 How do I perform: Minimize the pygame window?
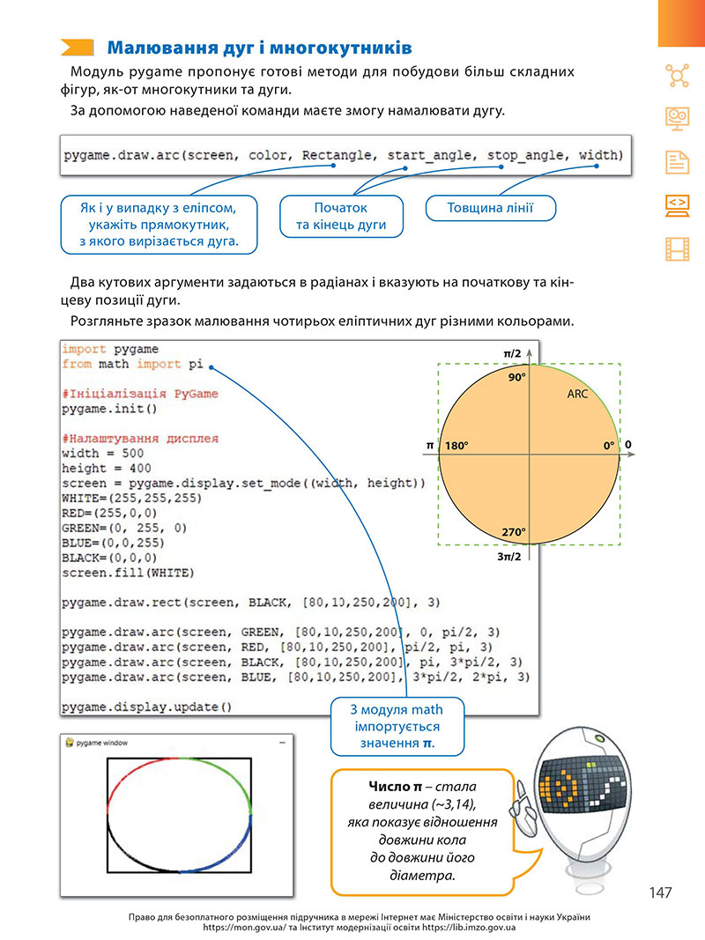(x=282, y=743)
